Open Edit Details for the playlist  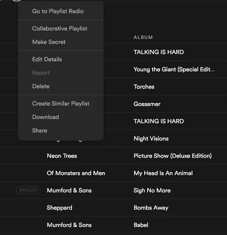click(x=47, y=59)
